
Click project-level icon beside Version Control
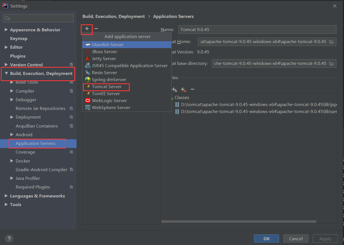click(x=71, y=65)
